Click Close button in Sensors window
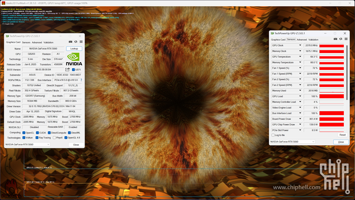The width and height of the screenshot is (355, 200). click(x=341, y=142)
